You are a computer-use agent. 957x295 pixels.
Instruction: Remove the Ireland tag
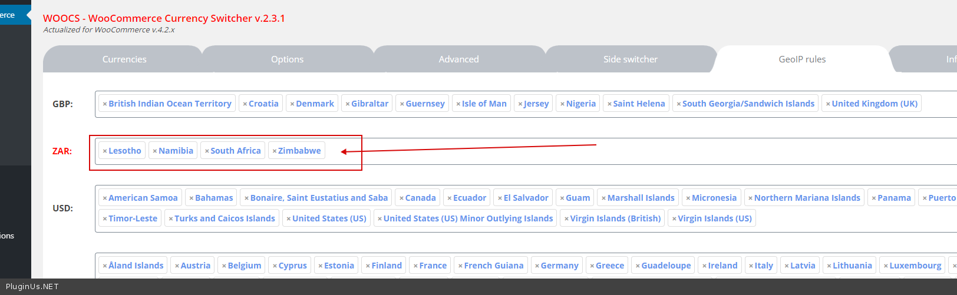pos(704,266)
